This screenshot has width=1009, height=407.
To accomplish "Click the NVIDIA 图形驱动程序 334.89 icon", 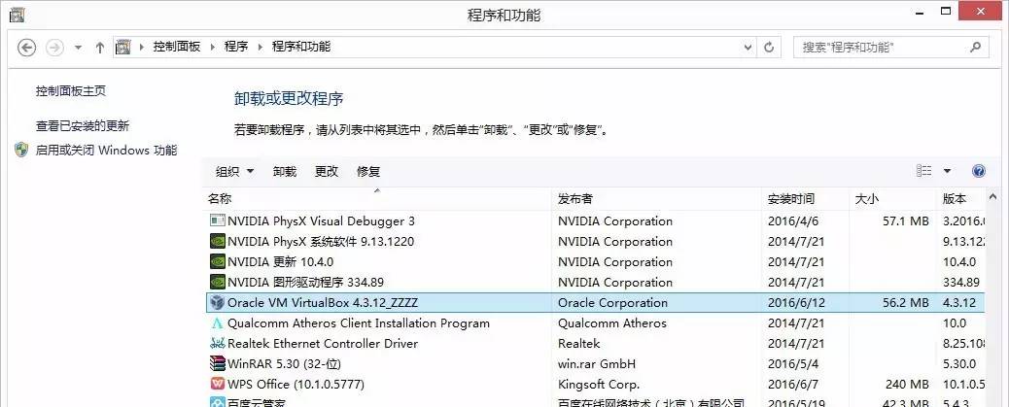I will 218,282.
